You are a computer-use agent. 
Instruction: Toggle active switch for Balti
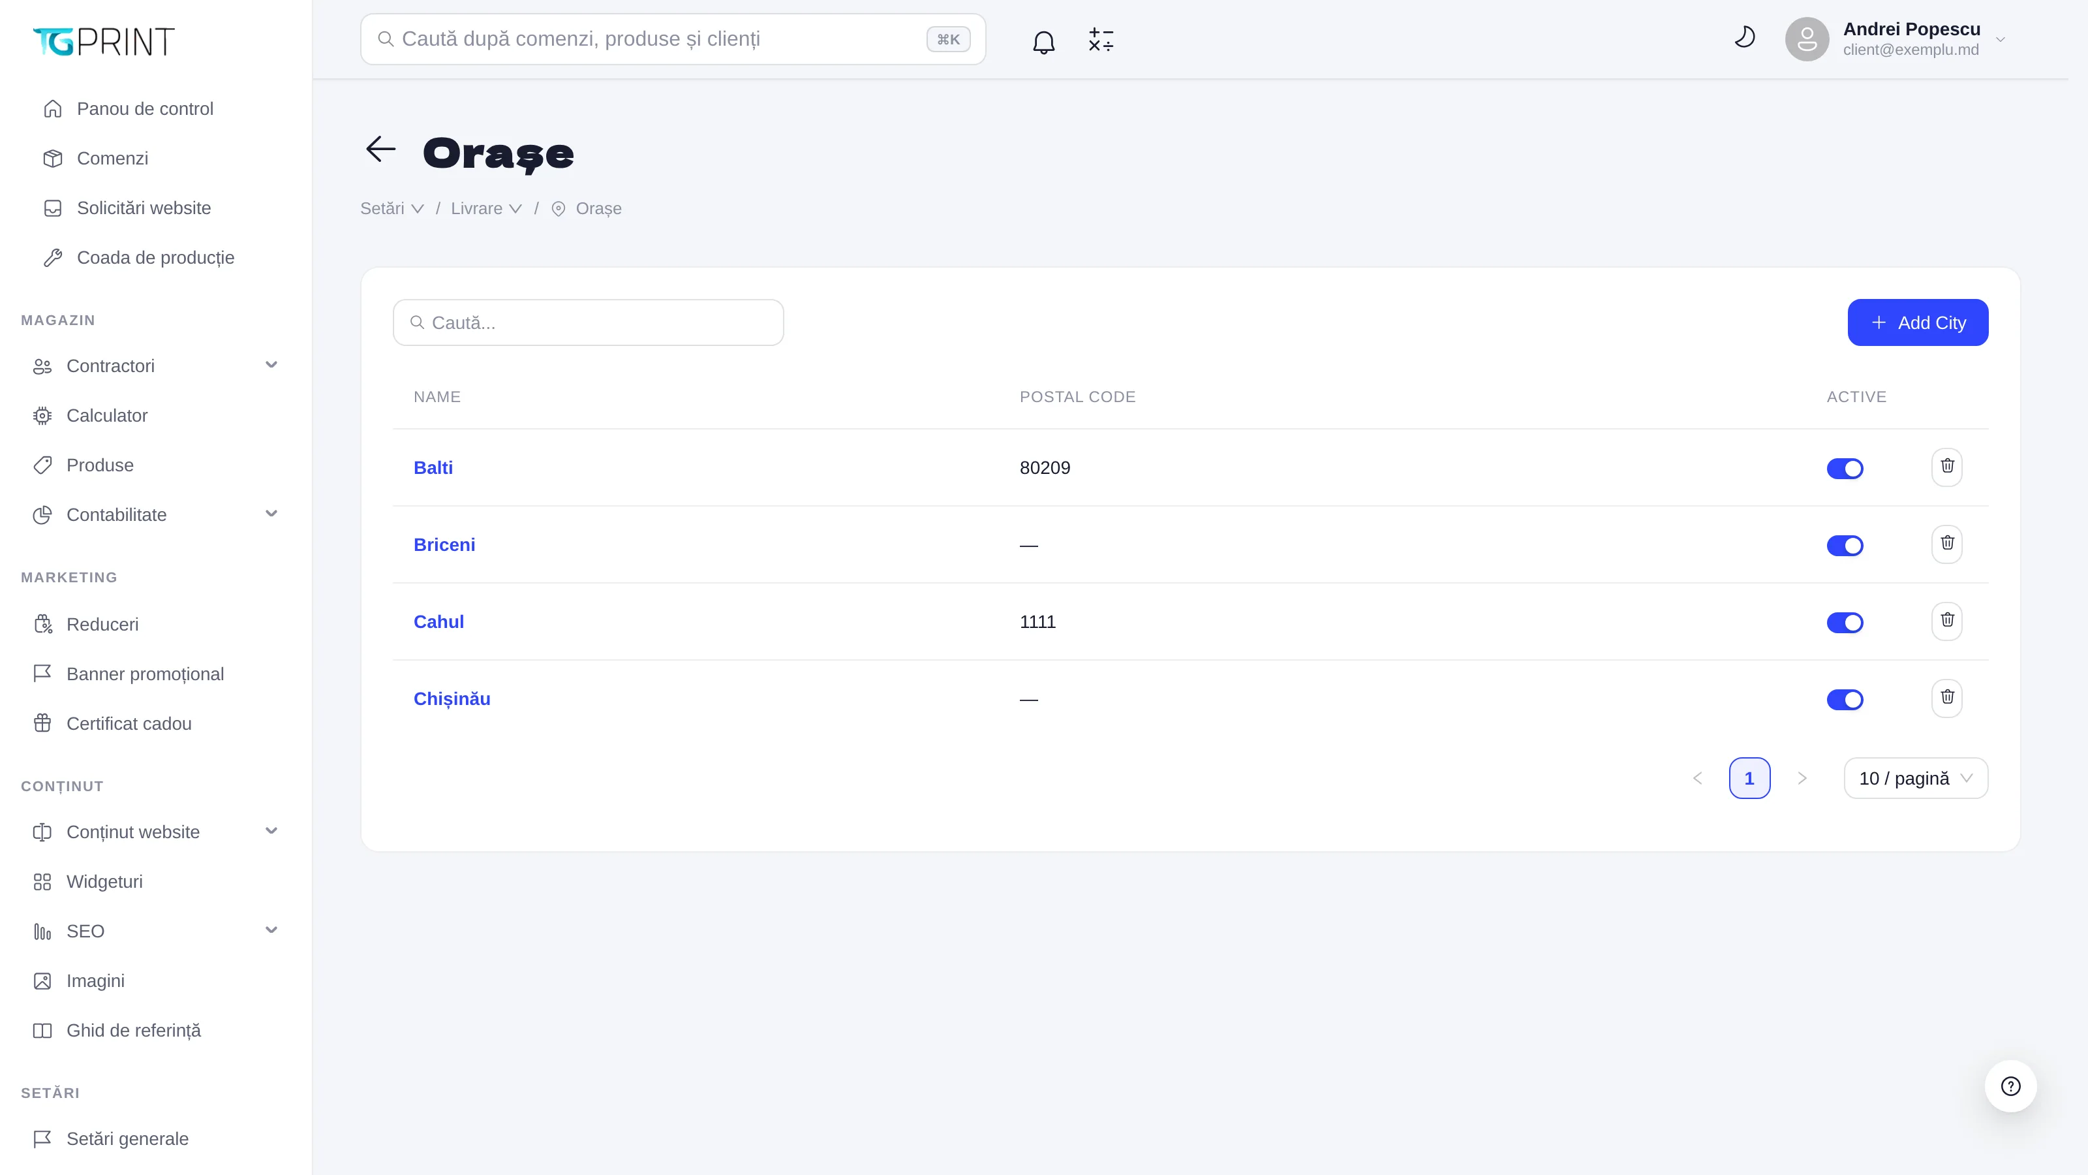(1845, 469)
